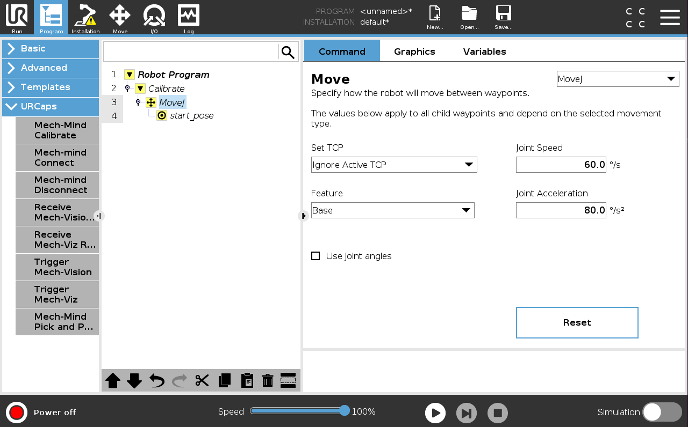Open the MoveJ movement type dropdown
The height and width of the screenshot is (427, 688).
[x=618, y=79]
